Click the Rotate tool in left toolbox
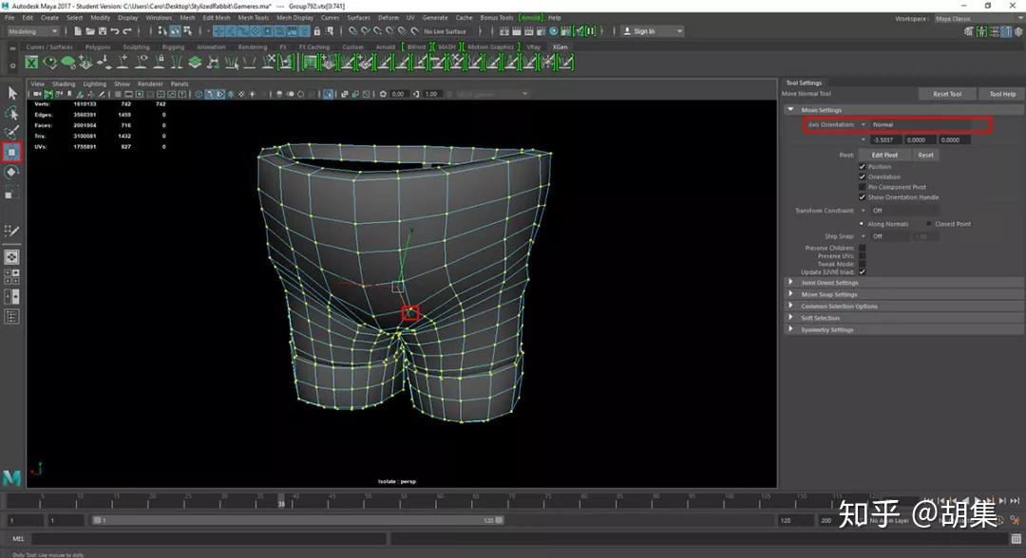Screen dimensions: 1026x558 click(12, 173)
